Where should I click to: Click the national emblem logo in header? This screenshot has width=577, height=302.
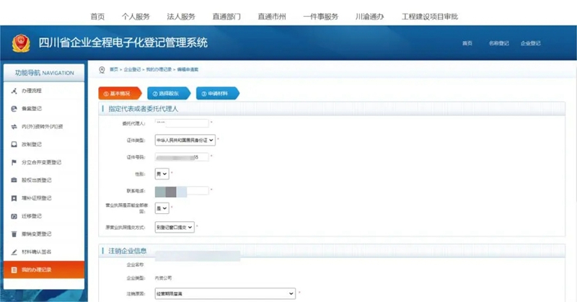pos(21,43)
